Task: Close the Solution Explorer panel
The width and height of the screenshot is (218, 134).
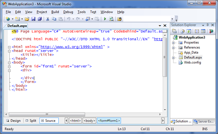Action: point(213,25)
